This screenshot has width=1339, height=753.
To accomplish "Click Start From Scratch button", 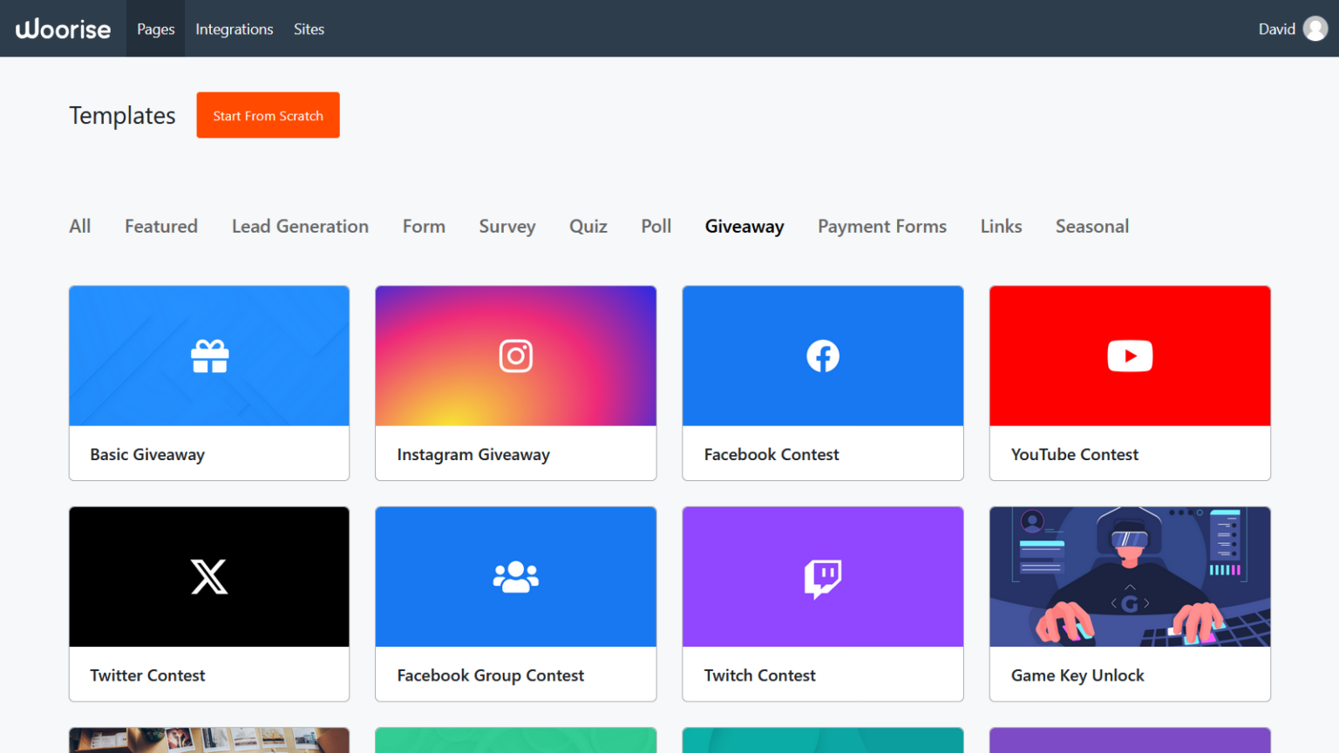I will coord(268,115).
